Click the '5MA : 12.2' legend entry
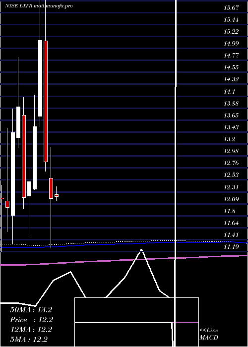The height and width of the screenshot is (347, 248). point(29,339)
